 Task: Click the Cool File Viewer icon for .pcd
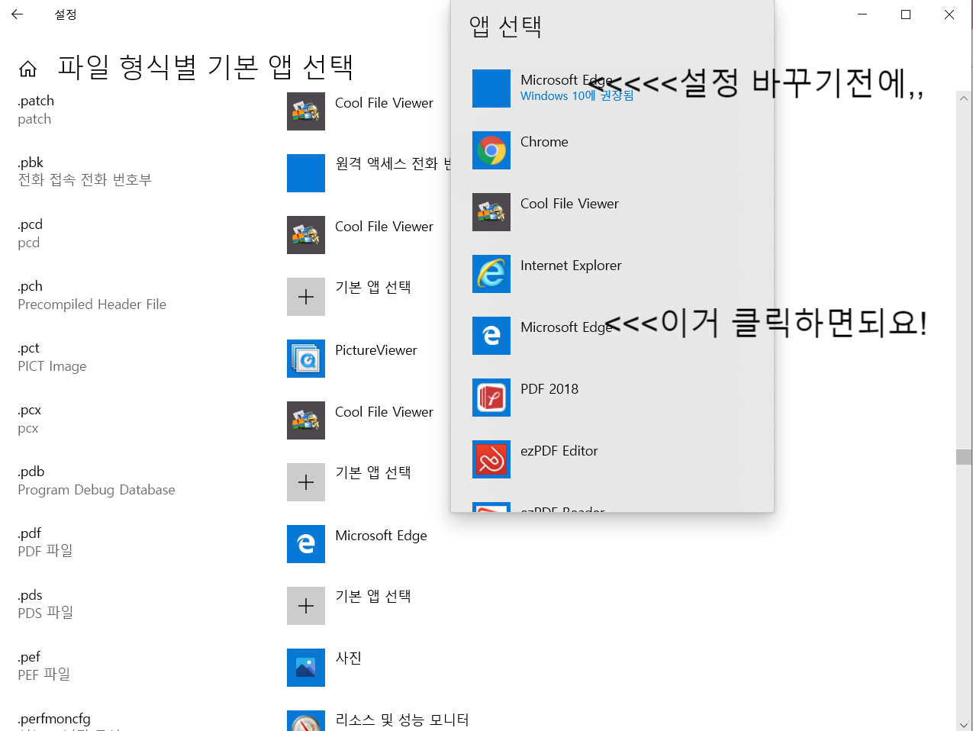pos(306,235)
